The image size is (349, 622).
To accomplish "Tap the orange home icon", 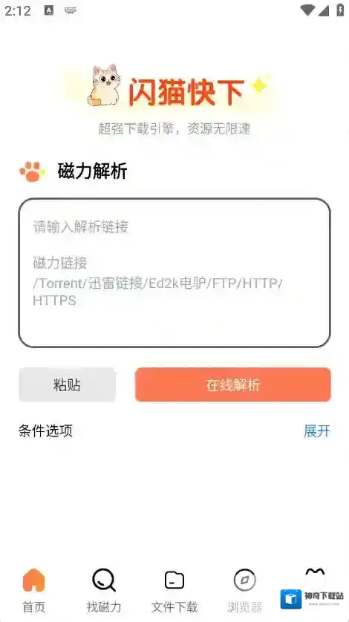I will [33, 580].
